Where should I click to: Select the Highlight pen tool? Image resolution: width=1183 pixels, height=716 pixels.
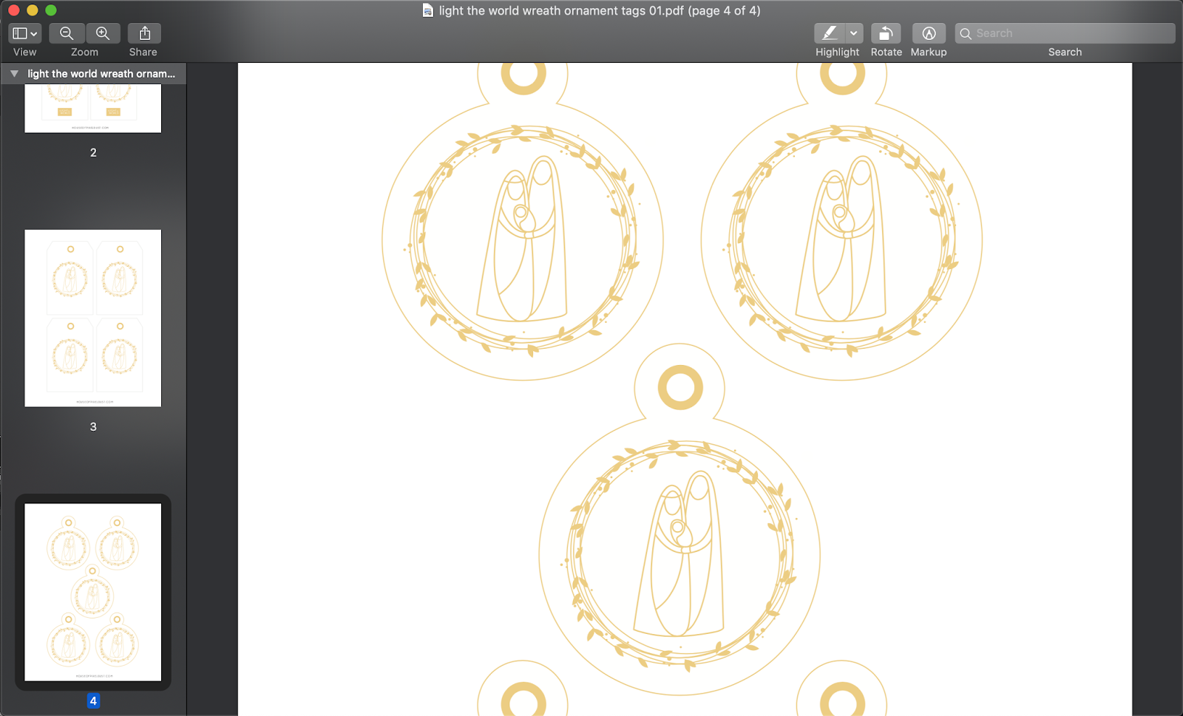[830, 33]
